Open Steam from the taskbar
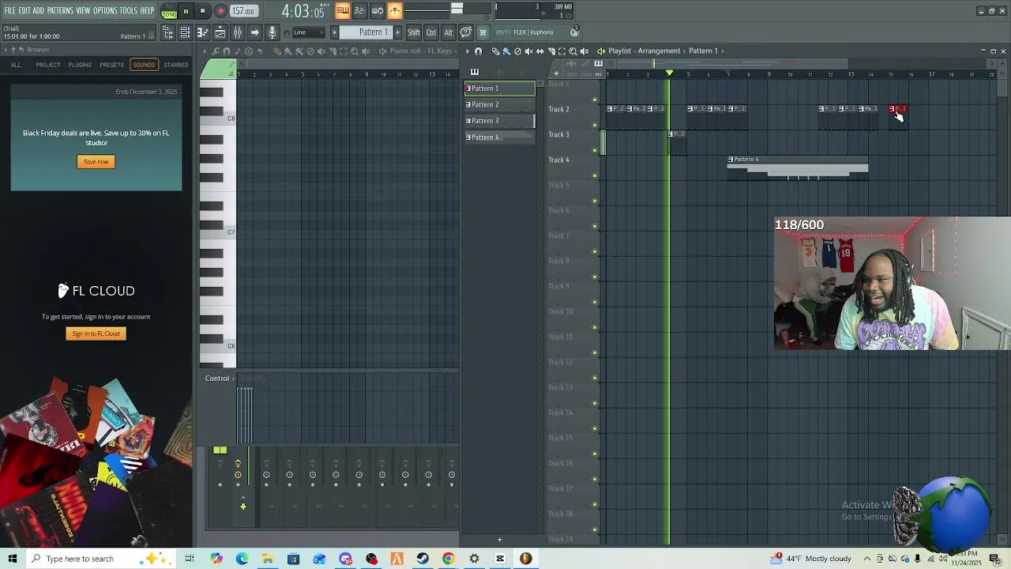Viewport: 1011px width, 569px height. [423, 559]
